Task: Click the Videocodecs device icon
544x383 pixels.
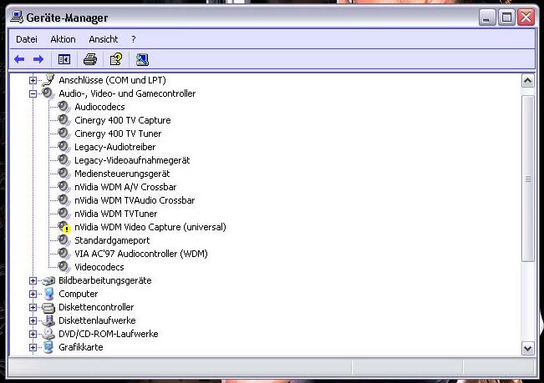Action: coord(64,267)
